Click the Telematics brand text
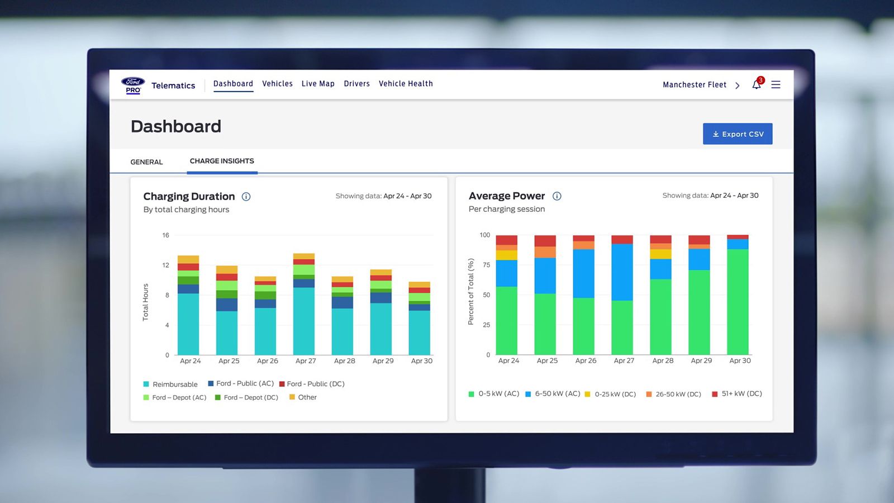894x503 pixels. (173, 86)
